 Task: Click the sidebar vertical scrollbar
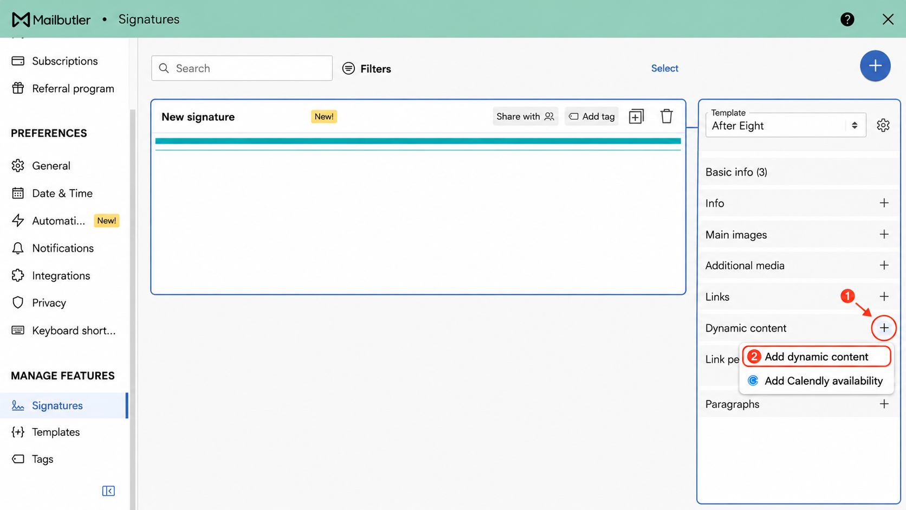point(132,309)
